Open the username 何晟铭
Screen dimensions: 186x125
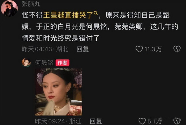tap(44, 63)
